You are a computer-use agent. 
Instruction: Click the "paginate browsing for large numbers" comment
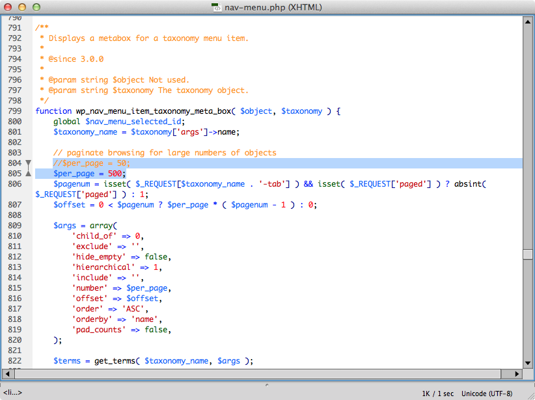point(146,152)
